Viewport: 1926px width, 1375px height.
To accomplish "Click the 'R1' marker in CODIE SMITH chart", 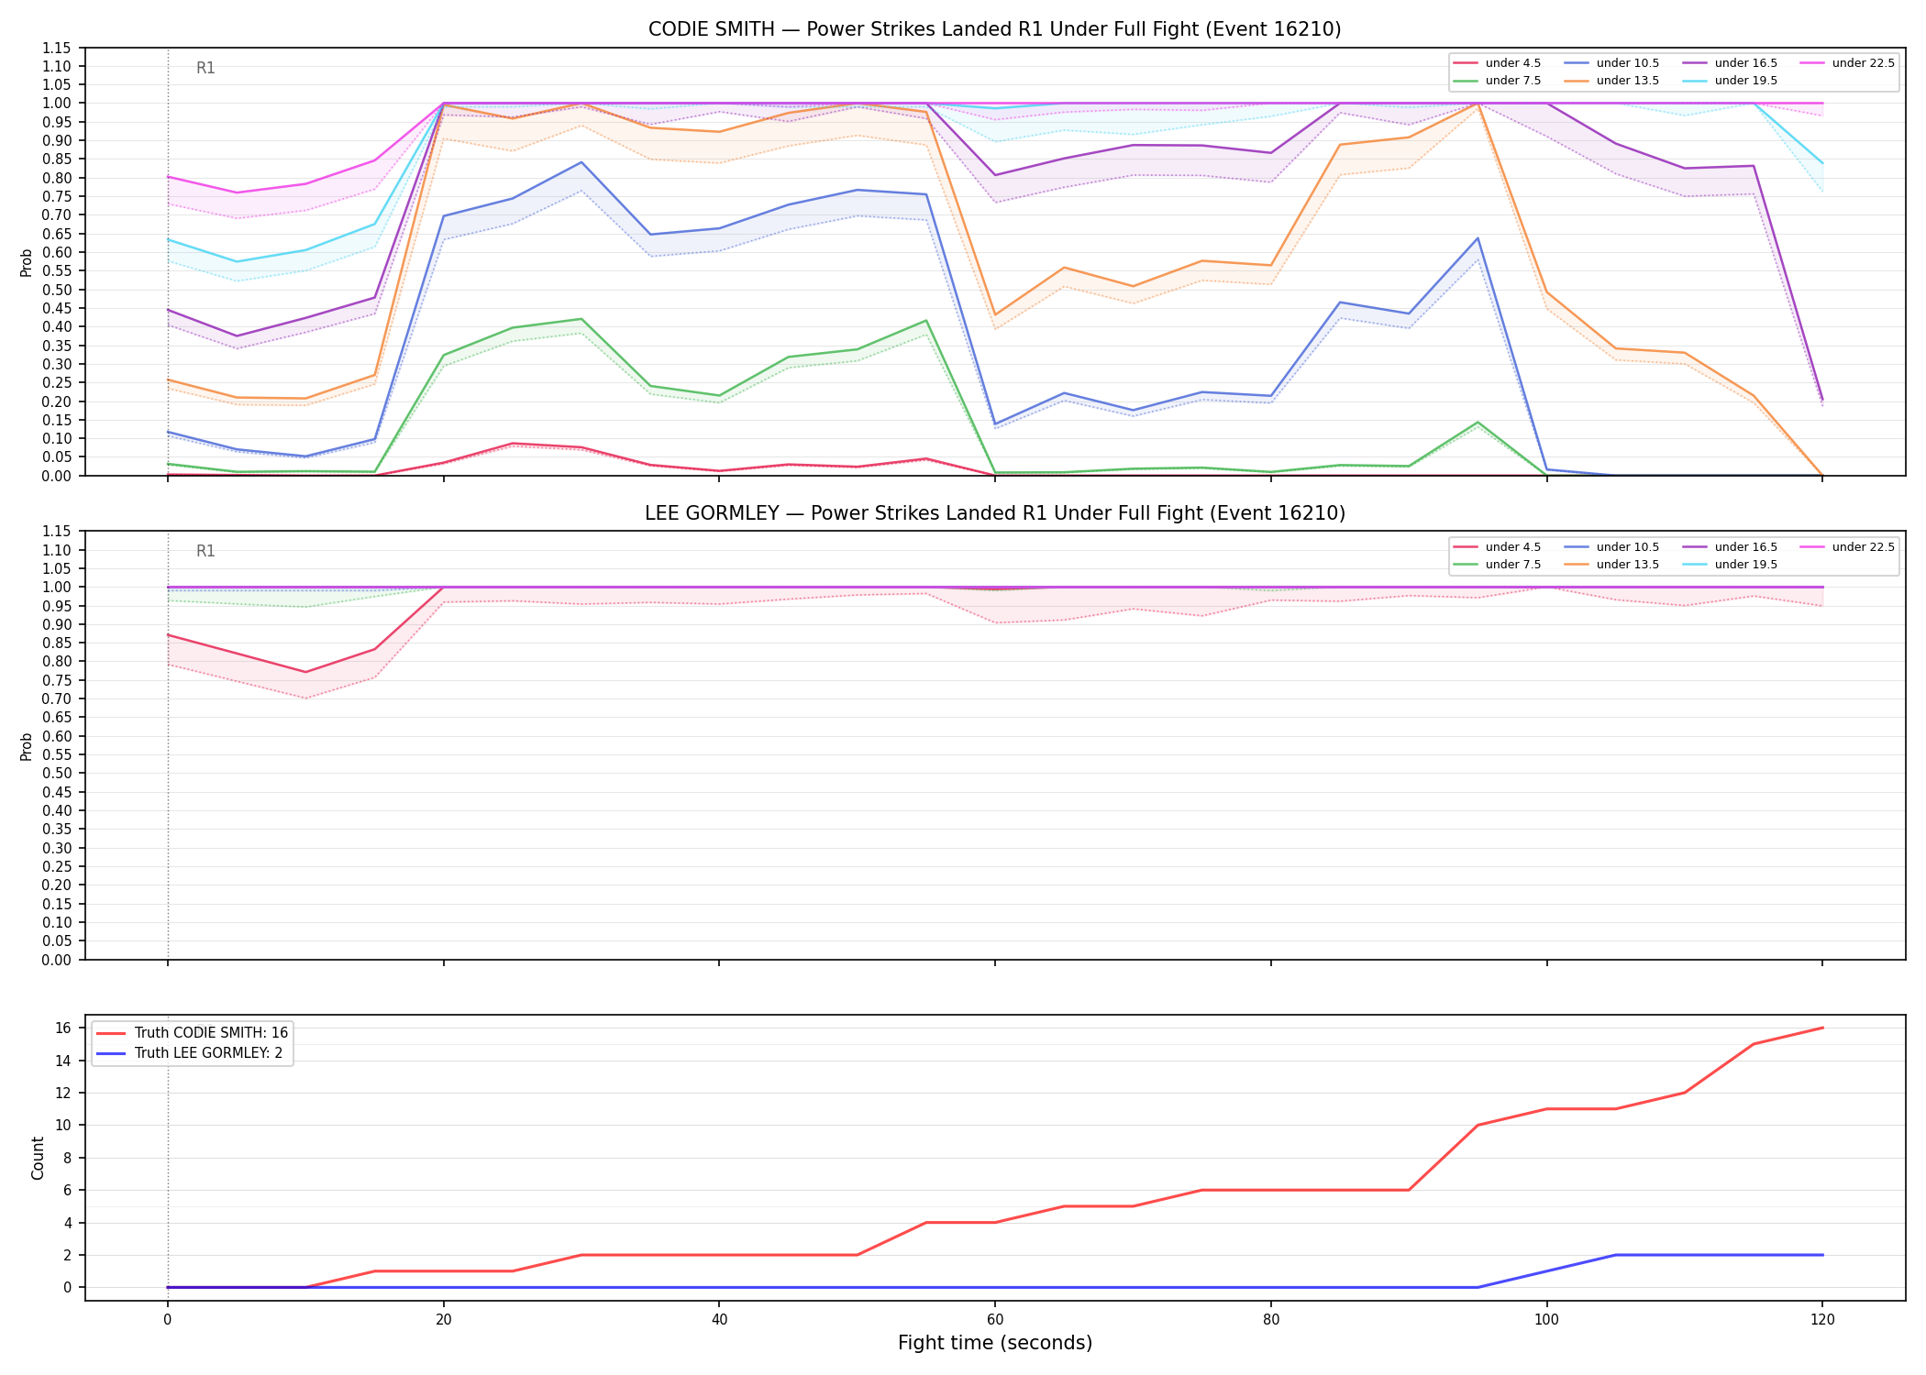I will (205, 68).
